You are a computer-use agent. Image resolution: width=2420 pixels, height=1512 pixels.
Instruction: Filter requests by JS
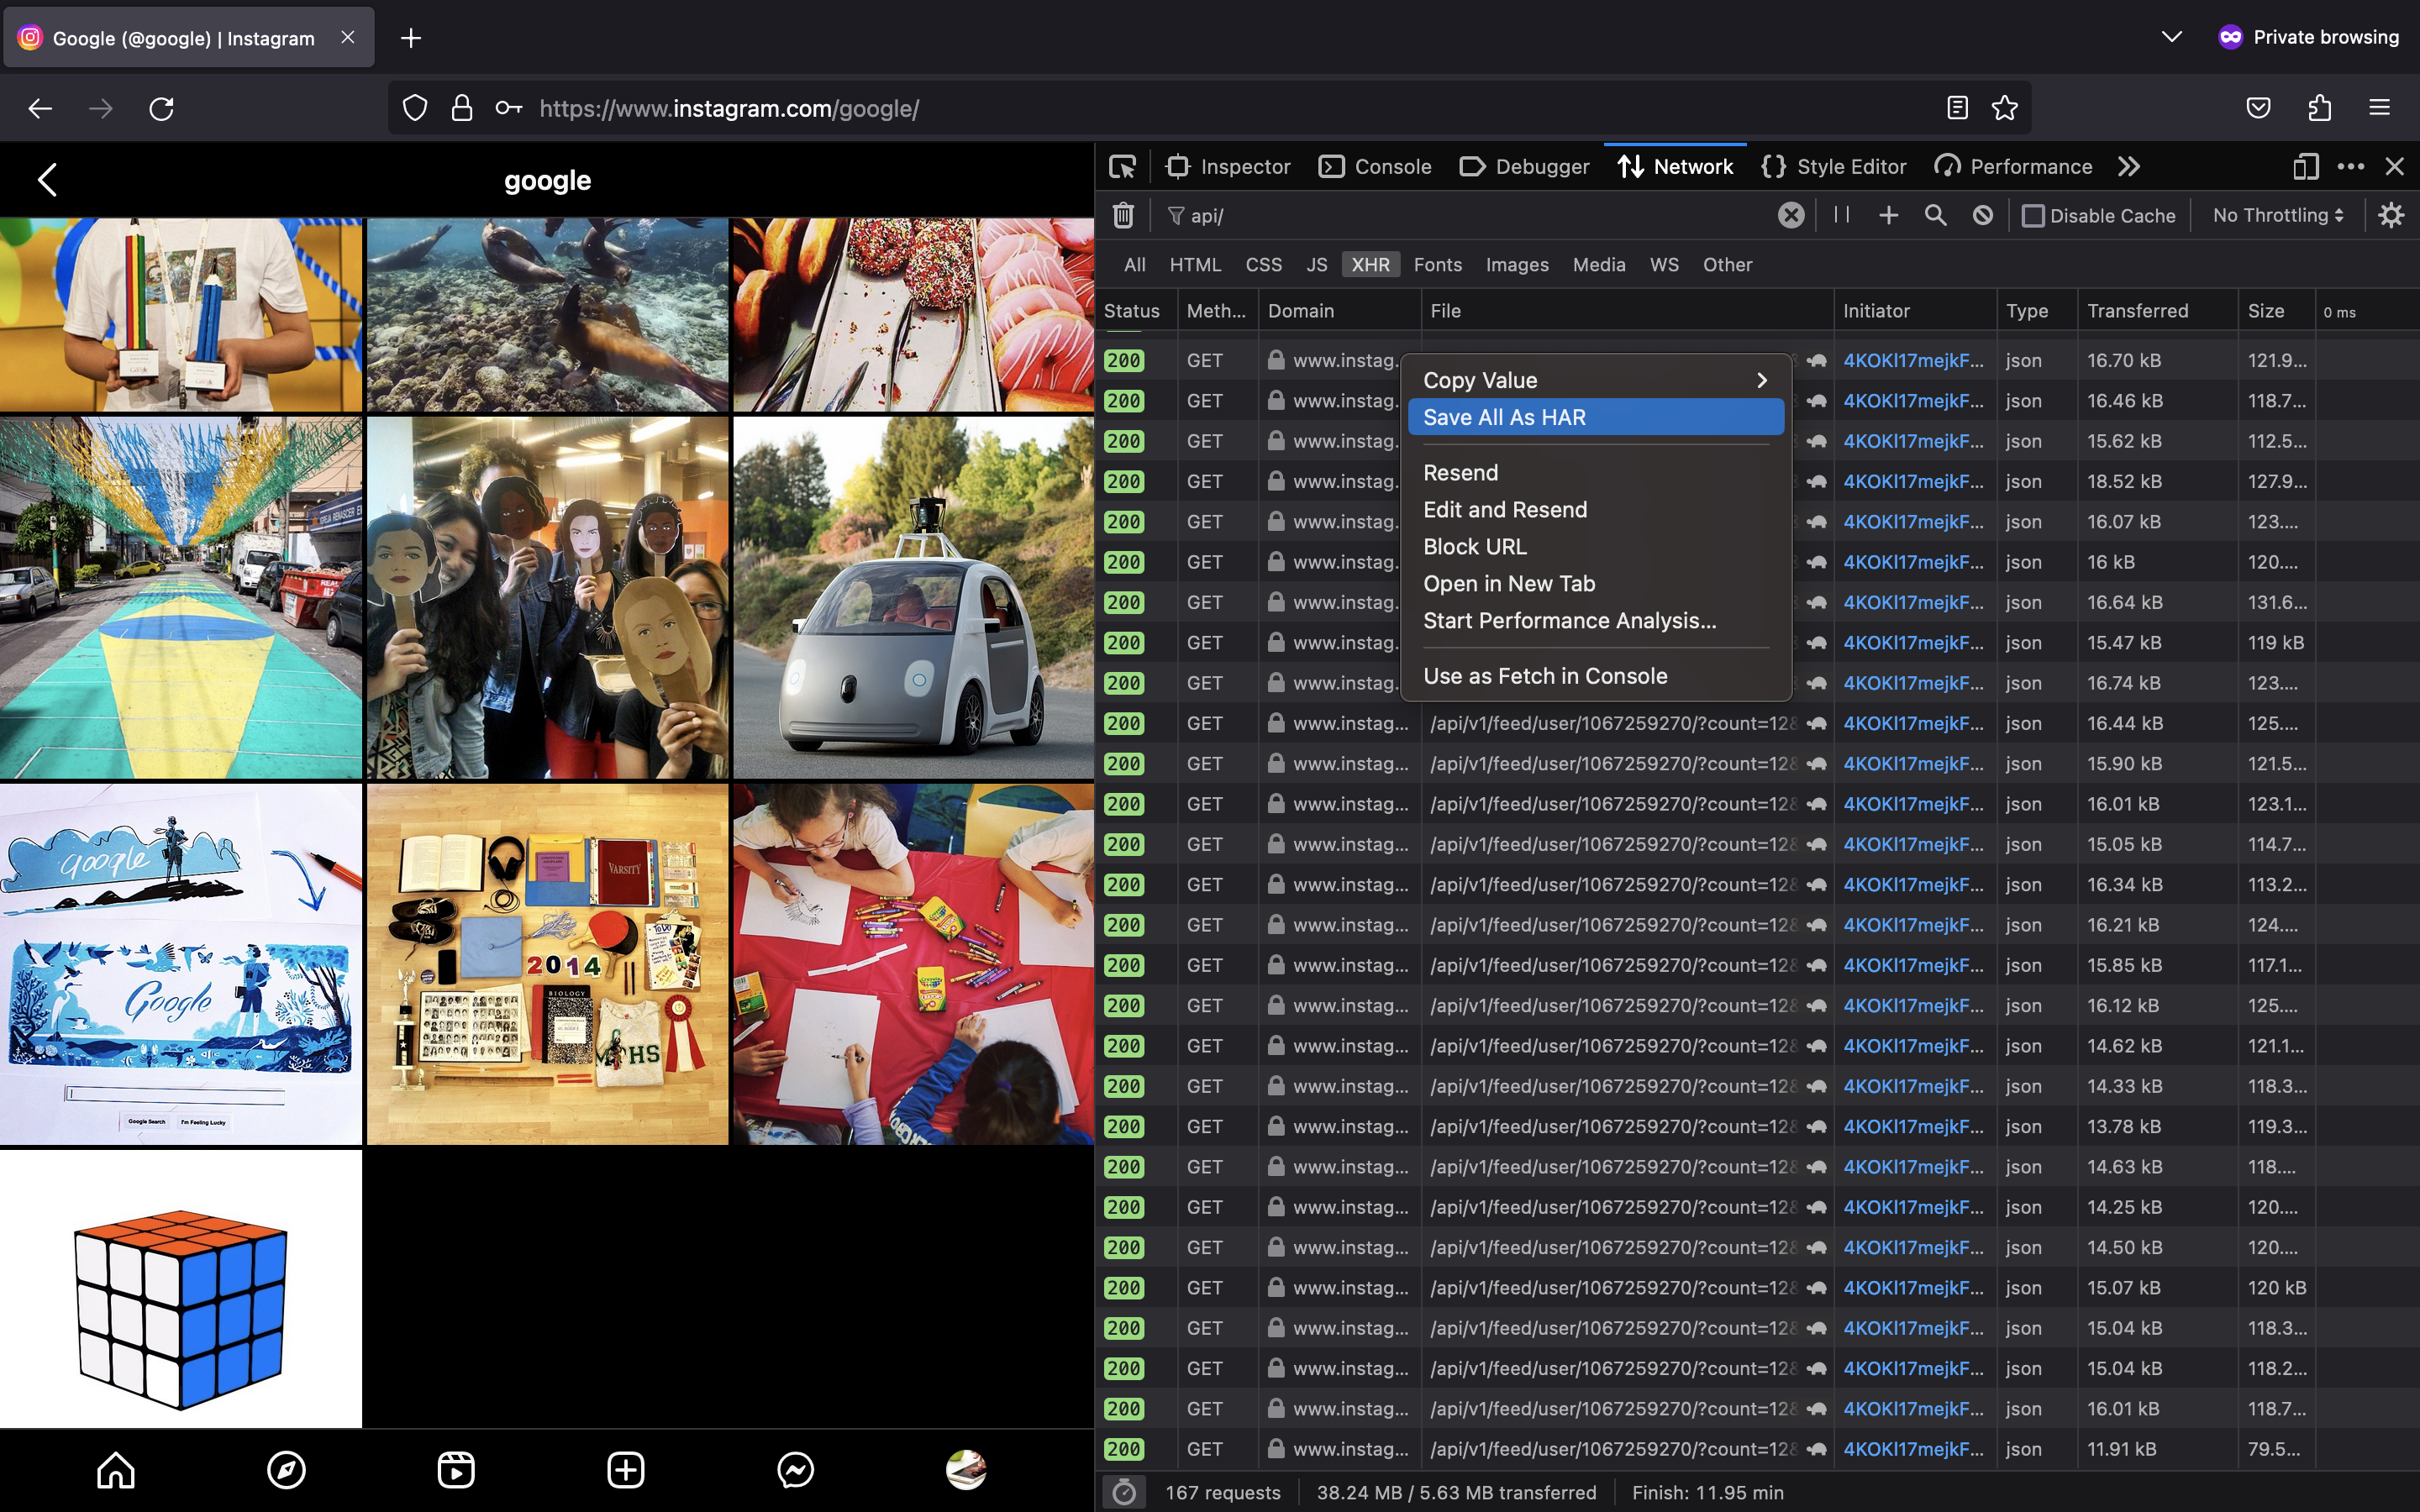click(x=1316, y=265)
